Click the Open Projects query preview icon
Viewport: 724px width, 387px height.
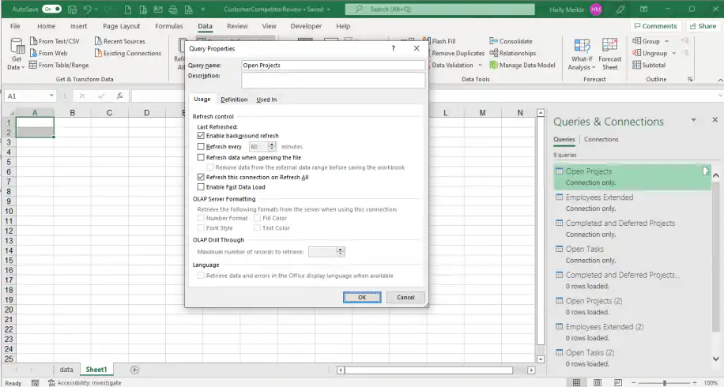coord(706,171)
